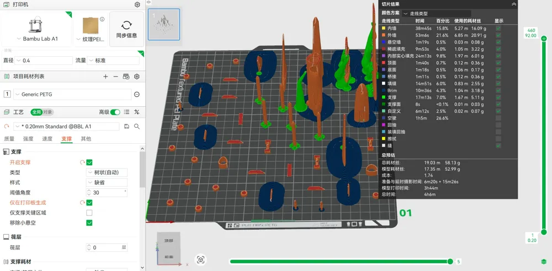
Task: Open bed plate info icon
Action: (x=102, y=19)
